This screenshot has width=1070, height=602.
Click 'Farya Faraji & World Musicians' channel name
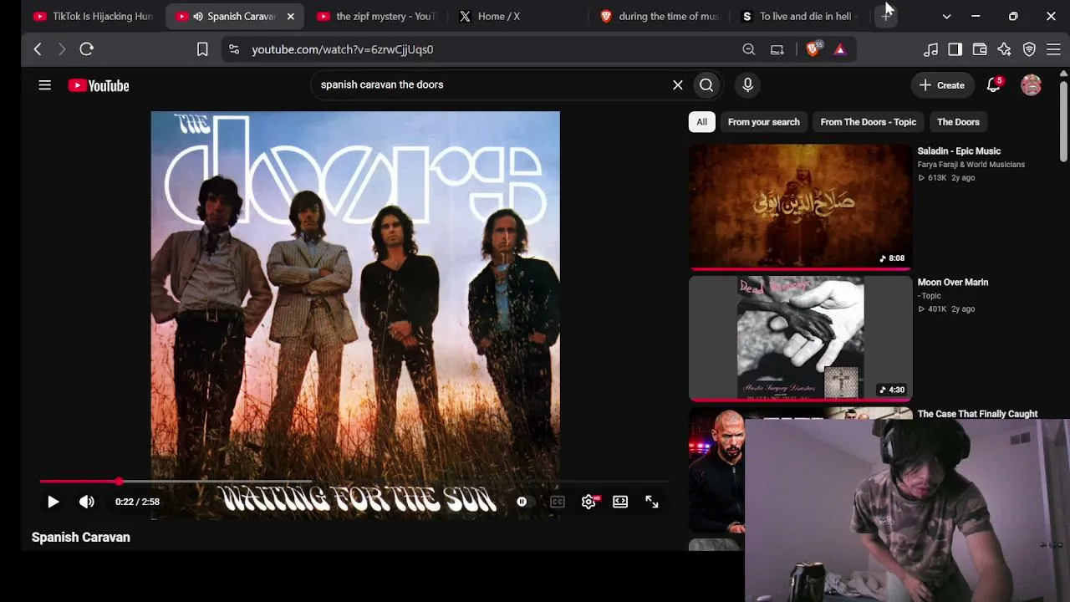pyautogui.click(x=971, y=165)
